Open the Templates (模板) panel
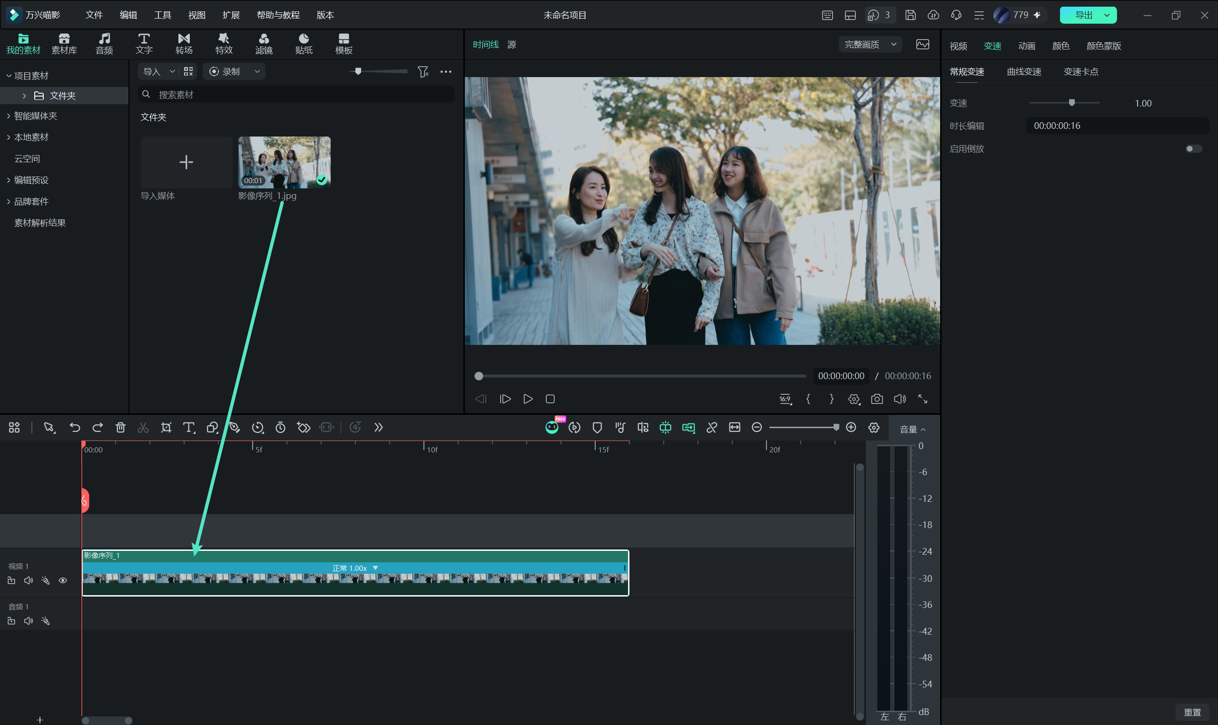 [x=344, y=43]
